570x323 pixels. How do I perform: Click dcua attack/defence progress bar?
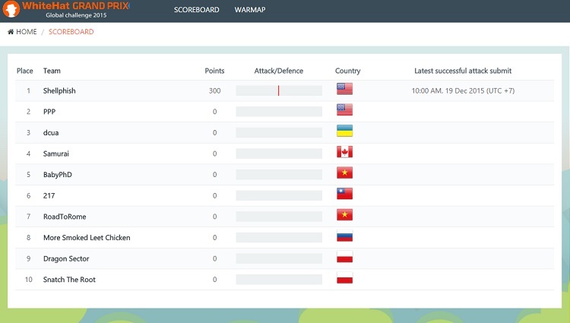coord(279,132)
